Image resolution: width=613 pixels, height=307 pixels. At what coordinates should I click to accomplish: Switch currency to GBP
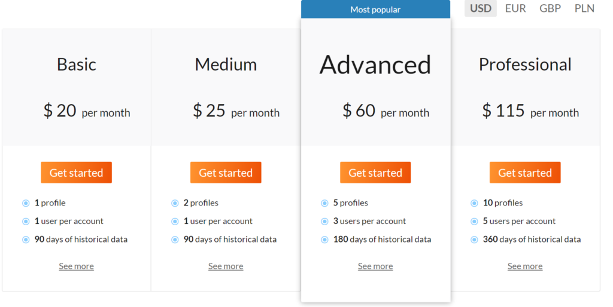click(x=550, y=8)
